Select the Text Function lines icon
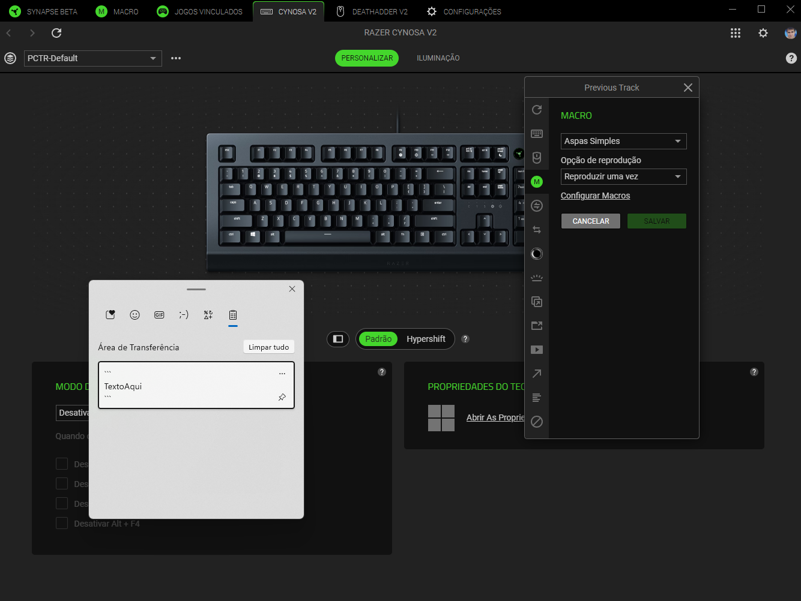The height and width of the screenshot is (601, 801). [x=537, y=398]
